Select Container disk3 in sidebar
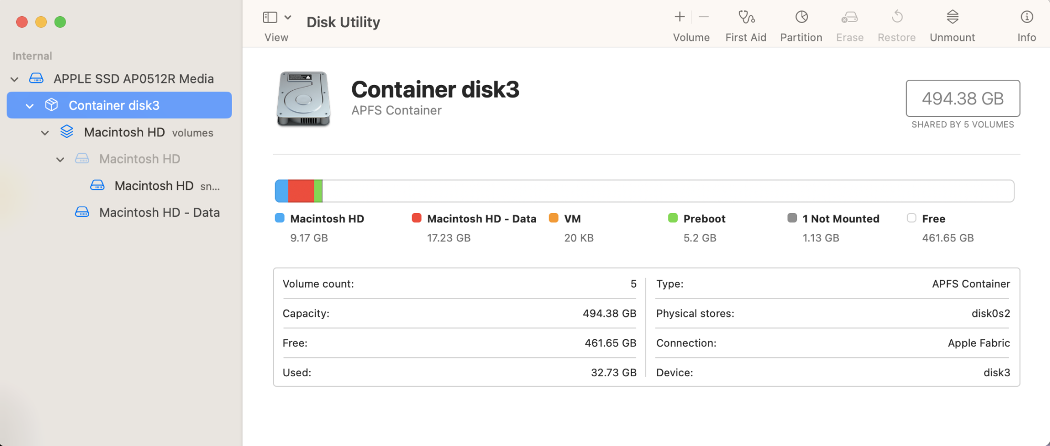The height and width of the screenshot is (446, 1050). 119,105
